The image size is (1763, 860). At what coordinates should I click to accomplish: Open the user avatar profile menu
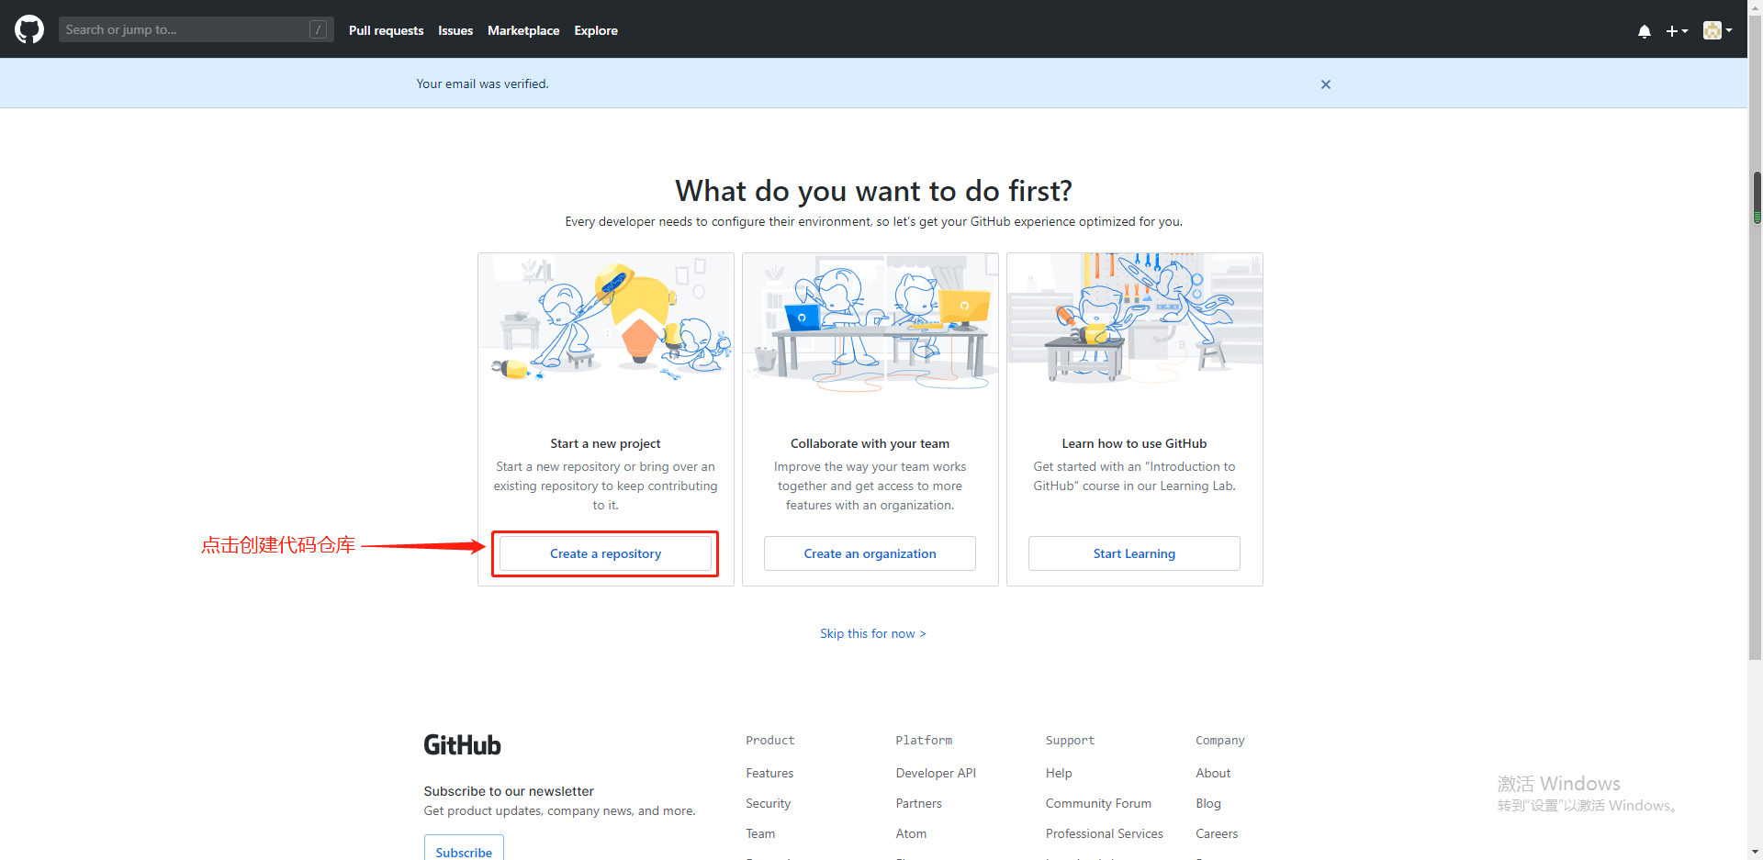coord(1716,30)
